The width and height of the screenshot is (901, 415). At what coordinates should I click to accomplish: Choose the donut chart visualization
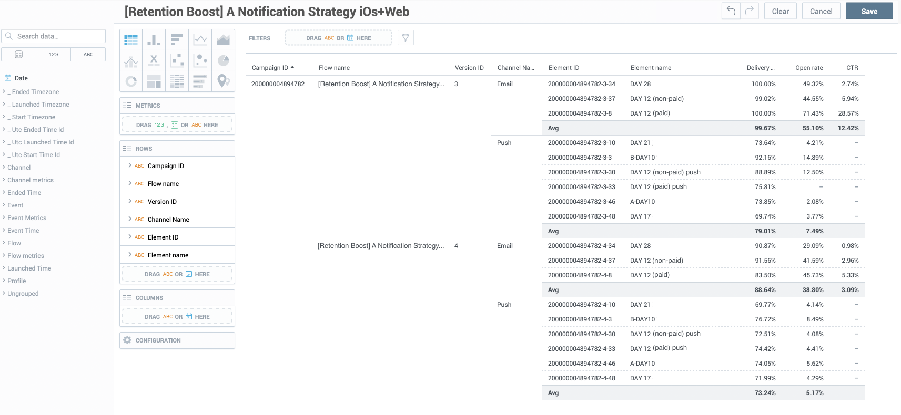click(x=131, y=81)
